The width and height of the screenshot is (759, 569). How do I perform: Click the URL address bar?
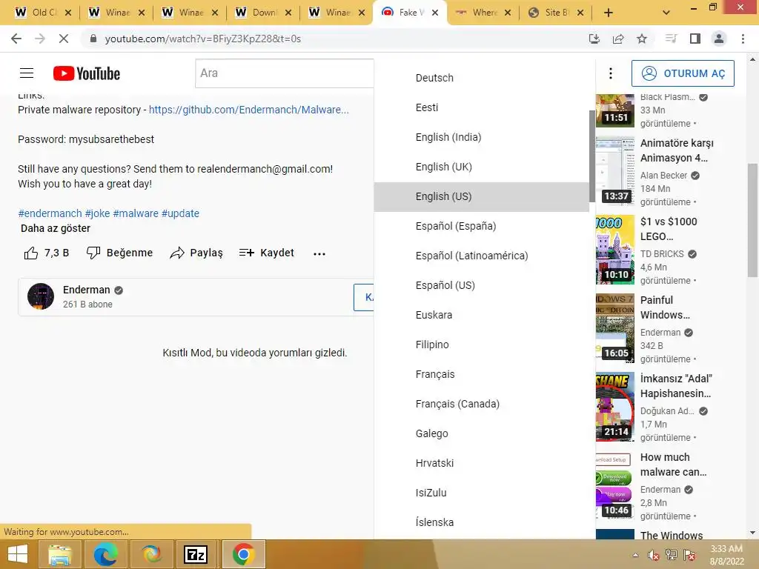tap(334, 39)
